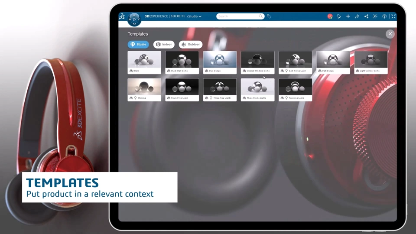
Task: Focus the top bar Search field
Action: click(240, 16)
